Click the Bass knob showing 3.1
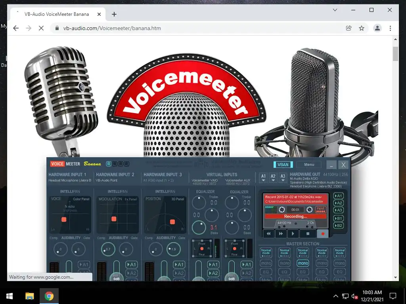Viewport: 406px width, 304px height. [199, 228]
